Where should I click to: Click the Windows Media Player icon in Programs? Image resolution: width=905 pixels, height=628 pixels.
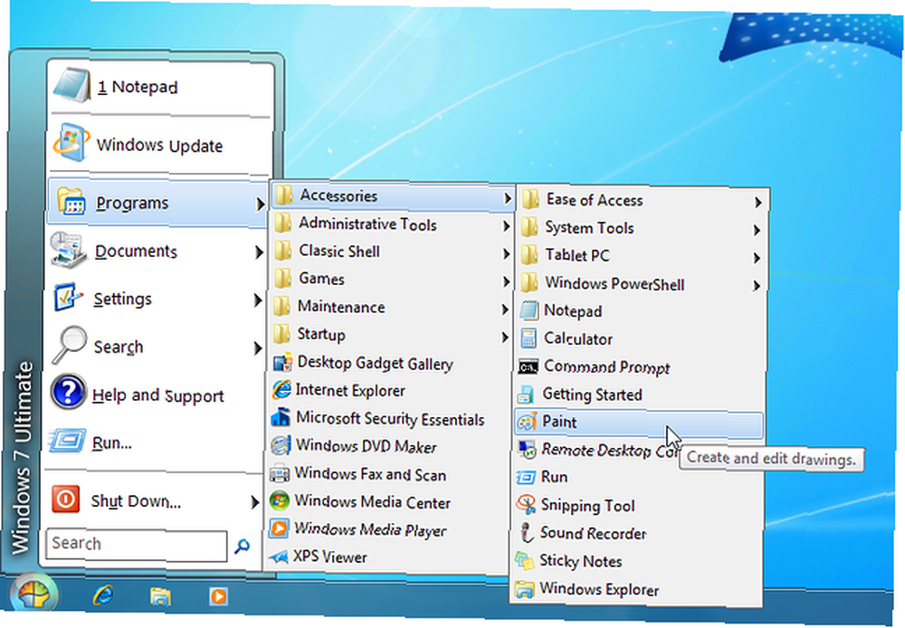click(279, 528)
